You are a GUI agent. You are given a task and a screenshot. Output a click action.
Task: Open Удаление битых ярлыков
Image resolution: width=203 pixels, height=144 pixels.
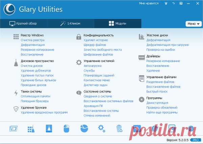pos(39,80)
